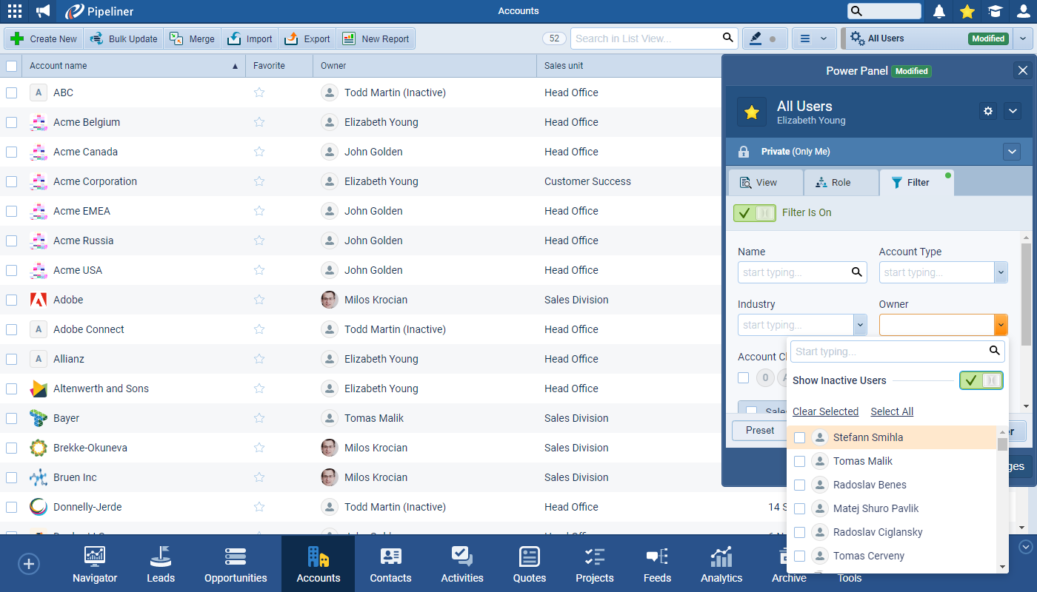Toggle the Filter Is On switch
The height and width of the screenshot is (592, 1037).
click(x=754, y=212)
